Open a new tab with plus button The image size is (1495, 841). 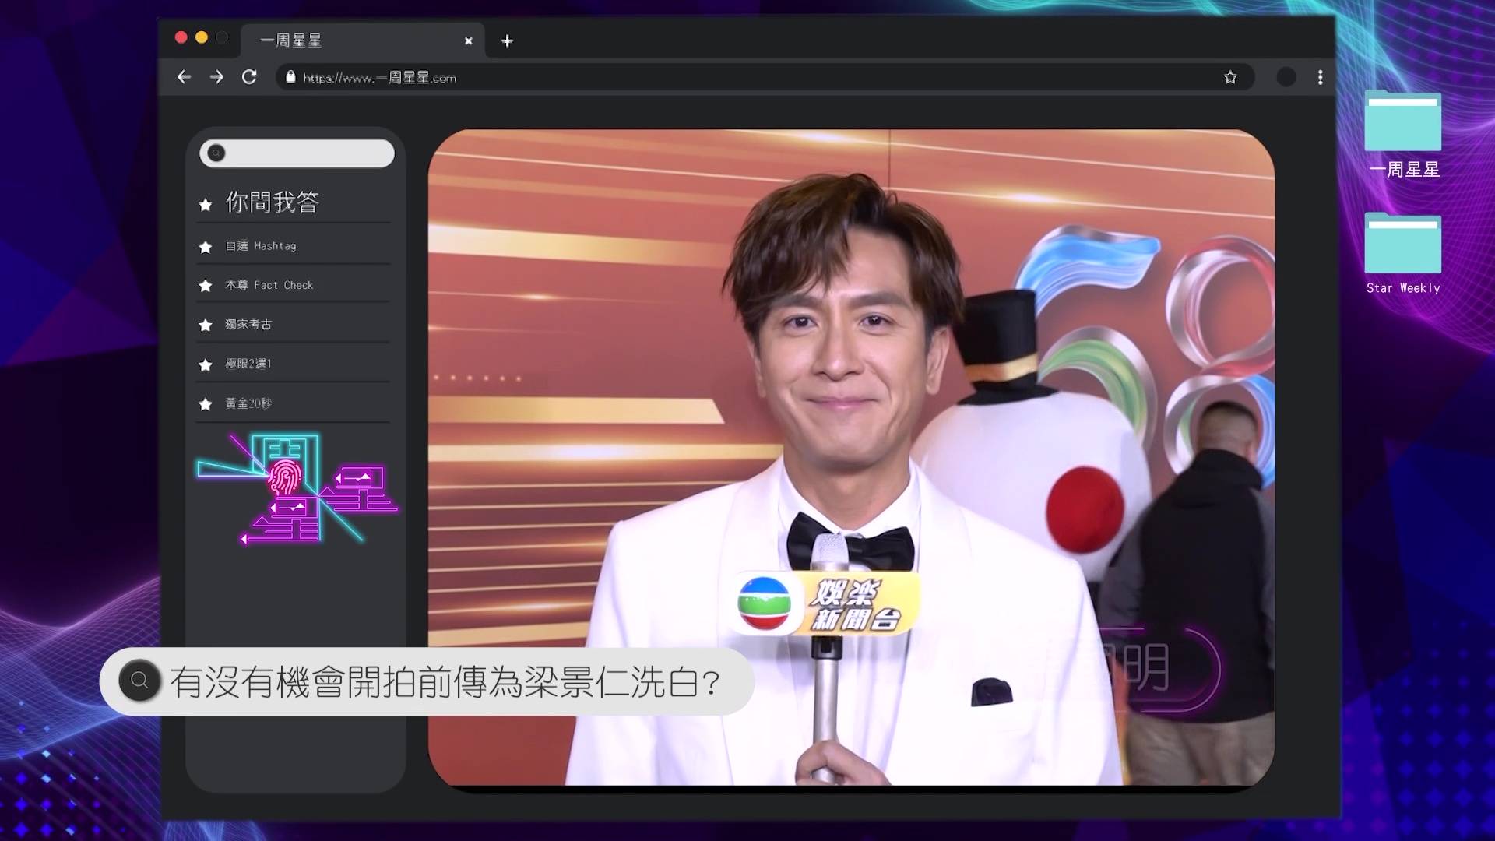(507, 41)
